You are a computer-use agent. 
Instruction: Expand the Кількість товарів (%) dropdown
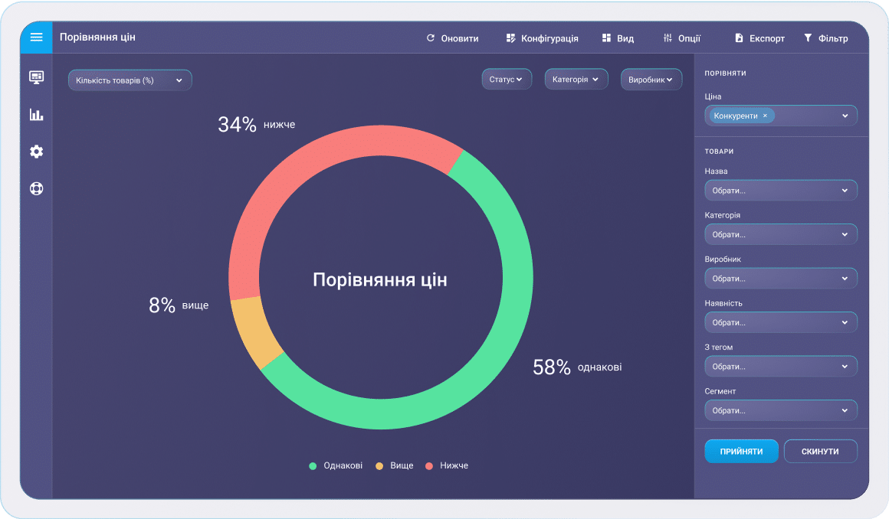tap(130, 80)
